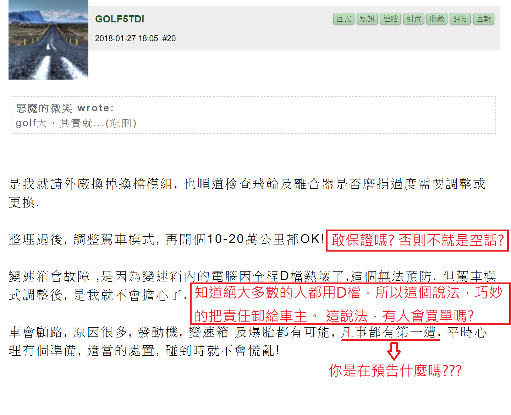Click the paragraph starting 是我就請外廠
The height and width of the screenshot is (415, 511).
[x=247, y=193]
